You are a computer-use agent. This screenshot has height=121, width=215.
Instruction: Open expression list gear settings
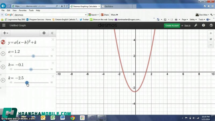(x=44, y=33)
